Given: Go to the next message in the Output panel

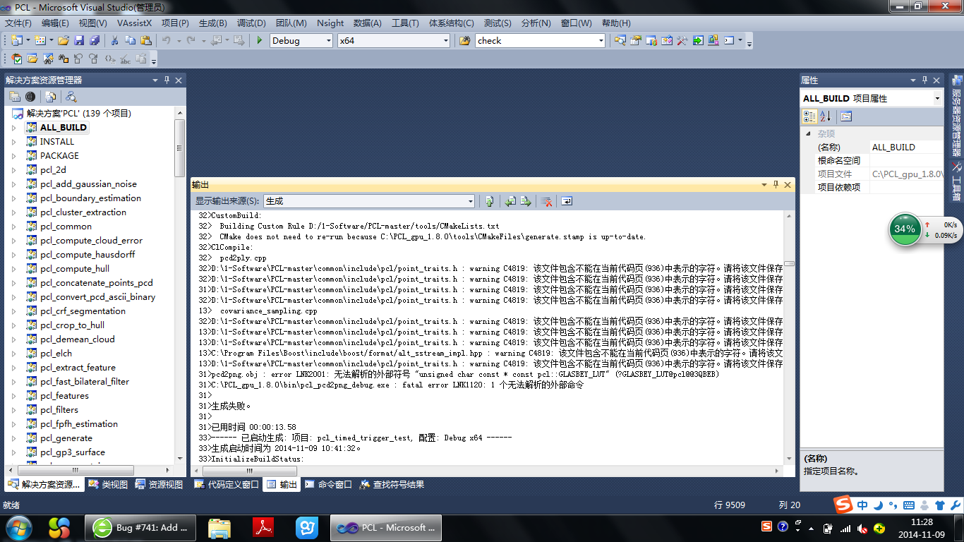Looking at the screenshot, I should click(526, 201).
